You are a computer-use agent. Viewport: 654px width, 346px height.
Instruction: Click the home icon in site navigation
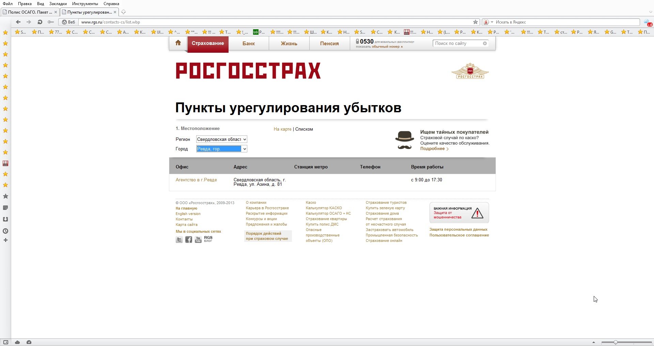point(178,43)
